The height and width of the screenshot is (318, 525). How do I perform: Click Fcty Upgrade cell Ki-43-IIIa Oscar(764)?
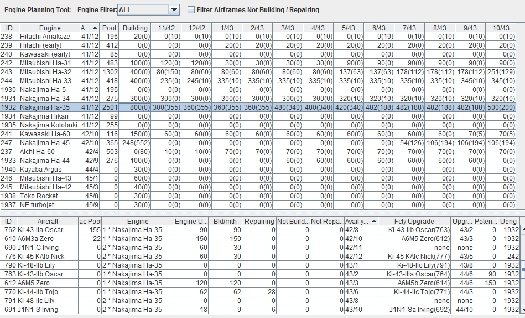[x=414, y=274]
